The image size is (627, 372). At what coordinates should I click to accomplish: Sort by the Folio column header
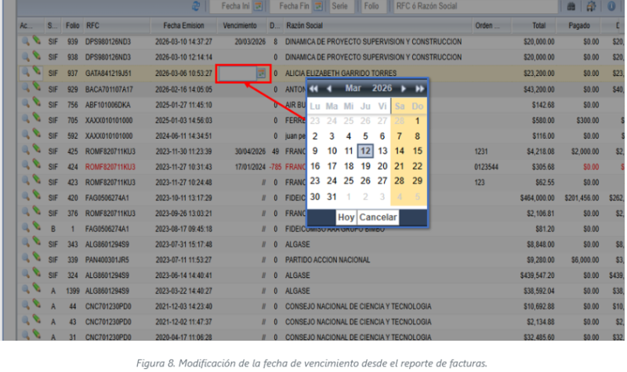tap(72, 26)
